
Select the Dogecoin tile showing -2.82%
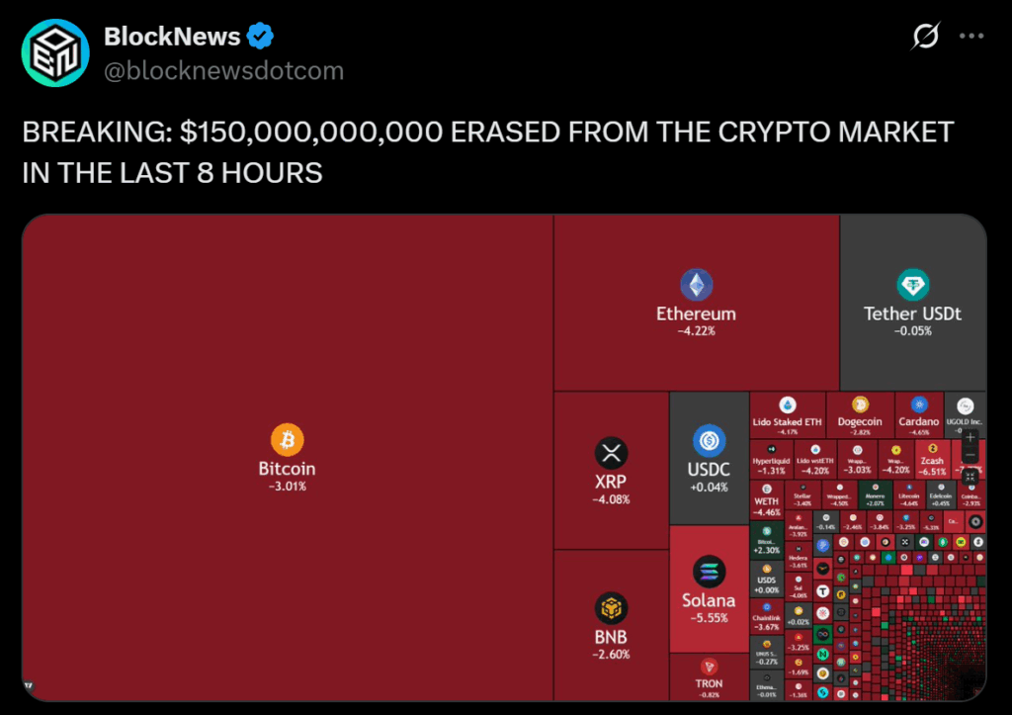(860, 416)
